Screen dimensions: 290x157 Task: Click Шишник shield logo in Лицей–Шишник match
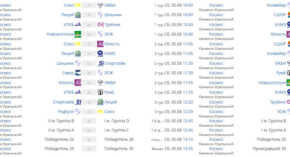pos(100,15)
